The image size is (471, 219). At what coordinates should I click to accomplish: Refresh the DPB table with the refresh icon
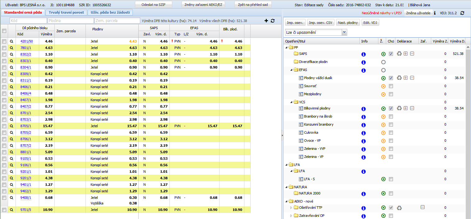[273, 21]
